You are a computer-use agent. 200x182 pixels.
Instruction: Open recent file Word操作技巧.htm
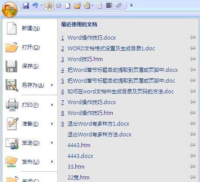87,113
